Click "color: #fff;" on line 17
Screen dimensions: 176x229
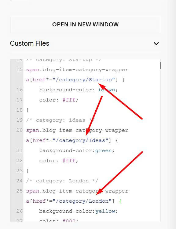point(59,100)
